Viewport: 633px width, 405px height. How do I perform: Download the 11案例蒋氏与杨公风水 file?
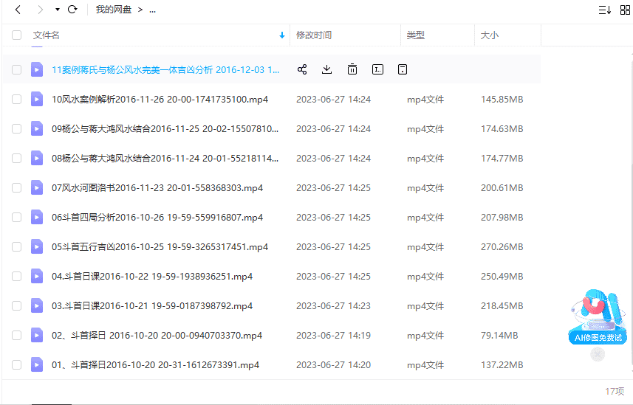[327, 69]
